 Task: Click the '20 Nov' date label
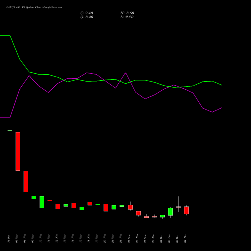(x=105, y=239)
